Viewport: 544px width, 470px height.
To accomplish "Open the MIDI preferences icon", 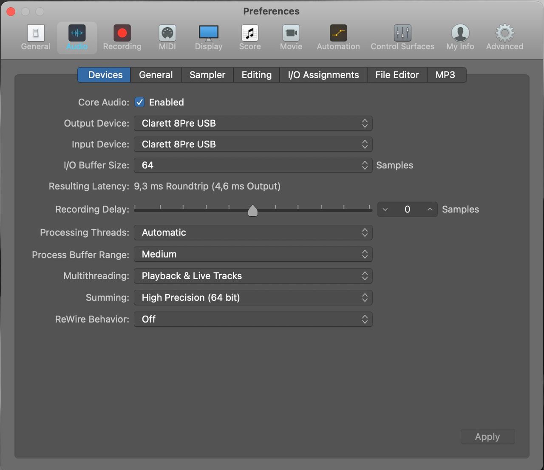I will (x=167, y=33).
